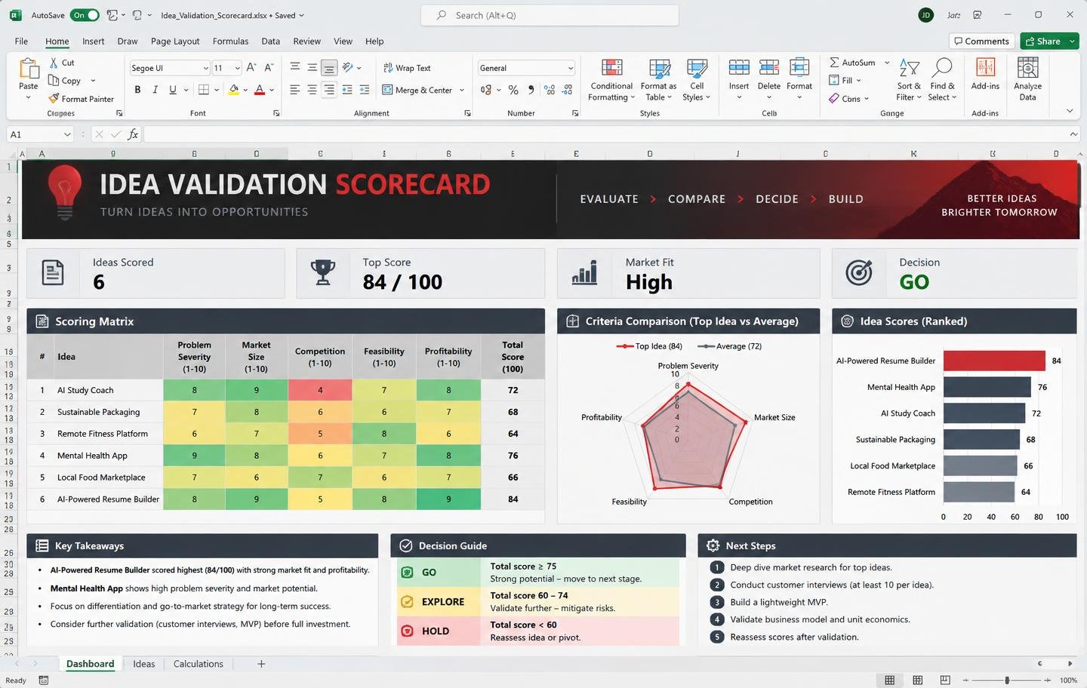Switch to the Data tab
Screen dimensions: 1087x688
[x=270, y=41]
